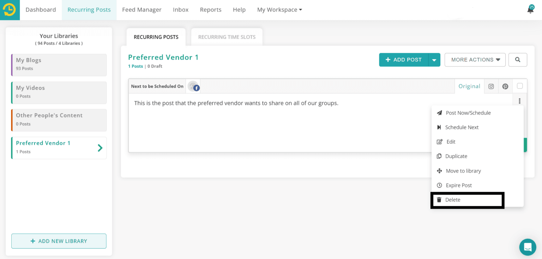
Task: Select the Pinterest preview icon
Action: 505,86
